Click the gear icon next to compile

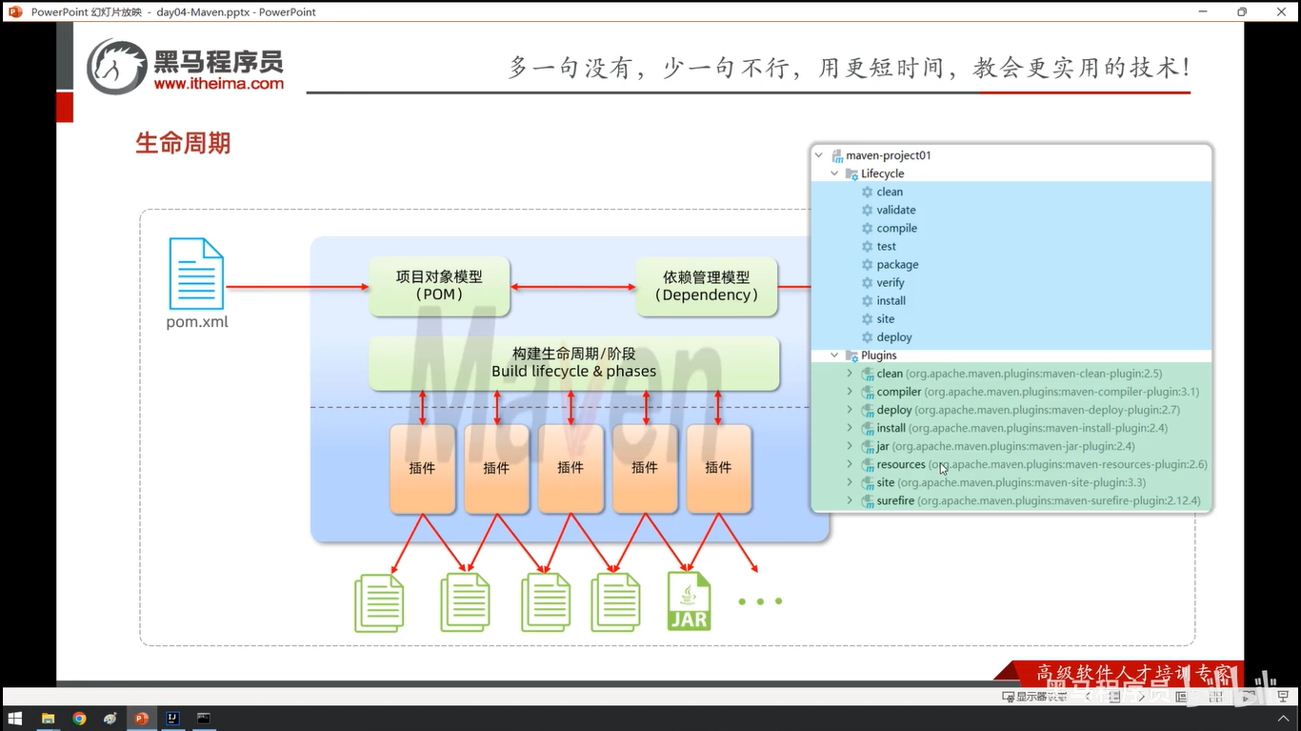click(x=867, y=228)
